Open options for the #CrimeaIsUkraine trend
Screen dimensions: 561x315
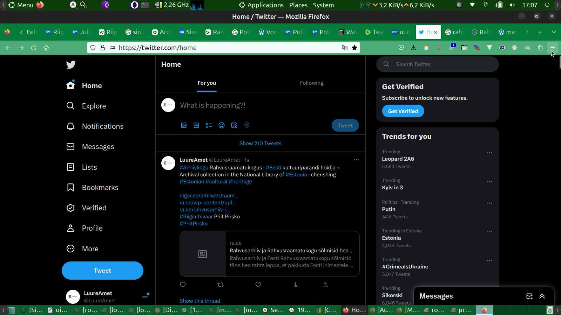click(x=489, y=260)
